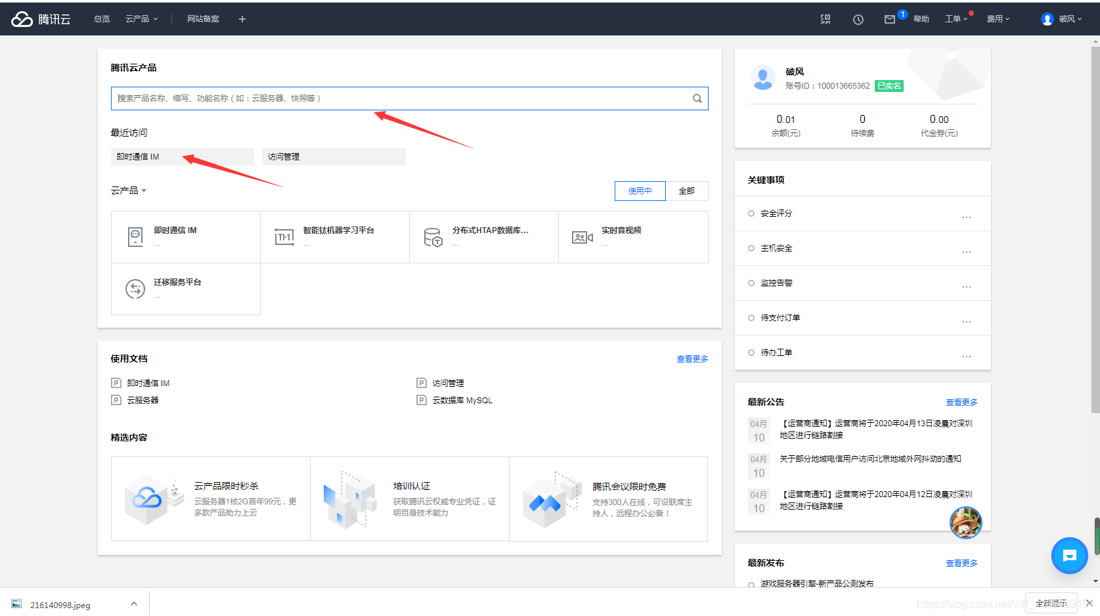This screenshot has width=1100, height=616.
Task: Click 查看更多 in 使用文档 section
Action: [x=693, y=359]
